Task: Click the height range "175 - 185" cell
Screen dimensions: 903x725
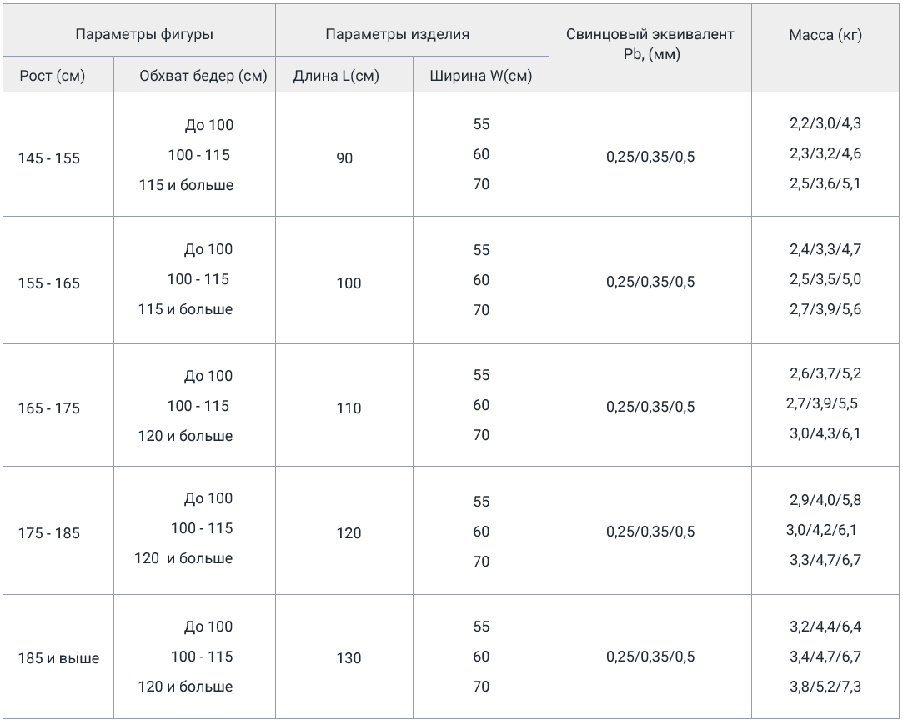Action: pyautogui.click(x=49, y=533)
